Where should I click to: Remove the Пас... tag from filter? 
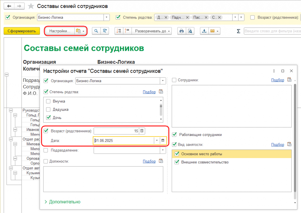click(206, 17)
